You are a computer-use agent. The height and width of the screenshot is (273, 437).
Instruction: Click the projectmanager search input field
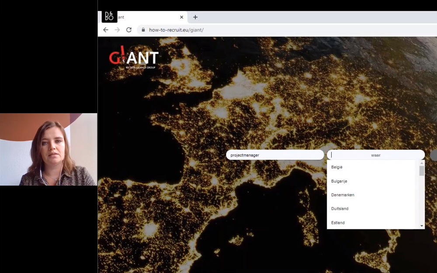coord(274,155)
